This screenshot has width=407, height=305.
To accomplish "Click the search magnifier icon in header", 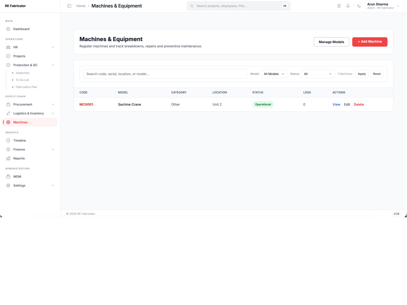I will pyautogui.click(x=192, y=6).
